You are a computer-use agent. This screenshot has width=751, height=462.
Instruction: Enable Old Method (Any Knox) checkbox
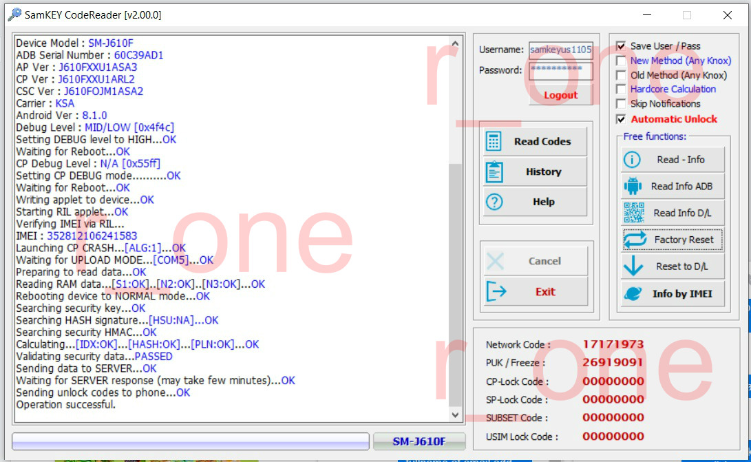click(x=621, y=75)
